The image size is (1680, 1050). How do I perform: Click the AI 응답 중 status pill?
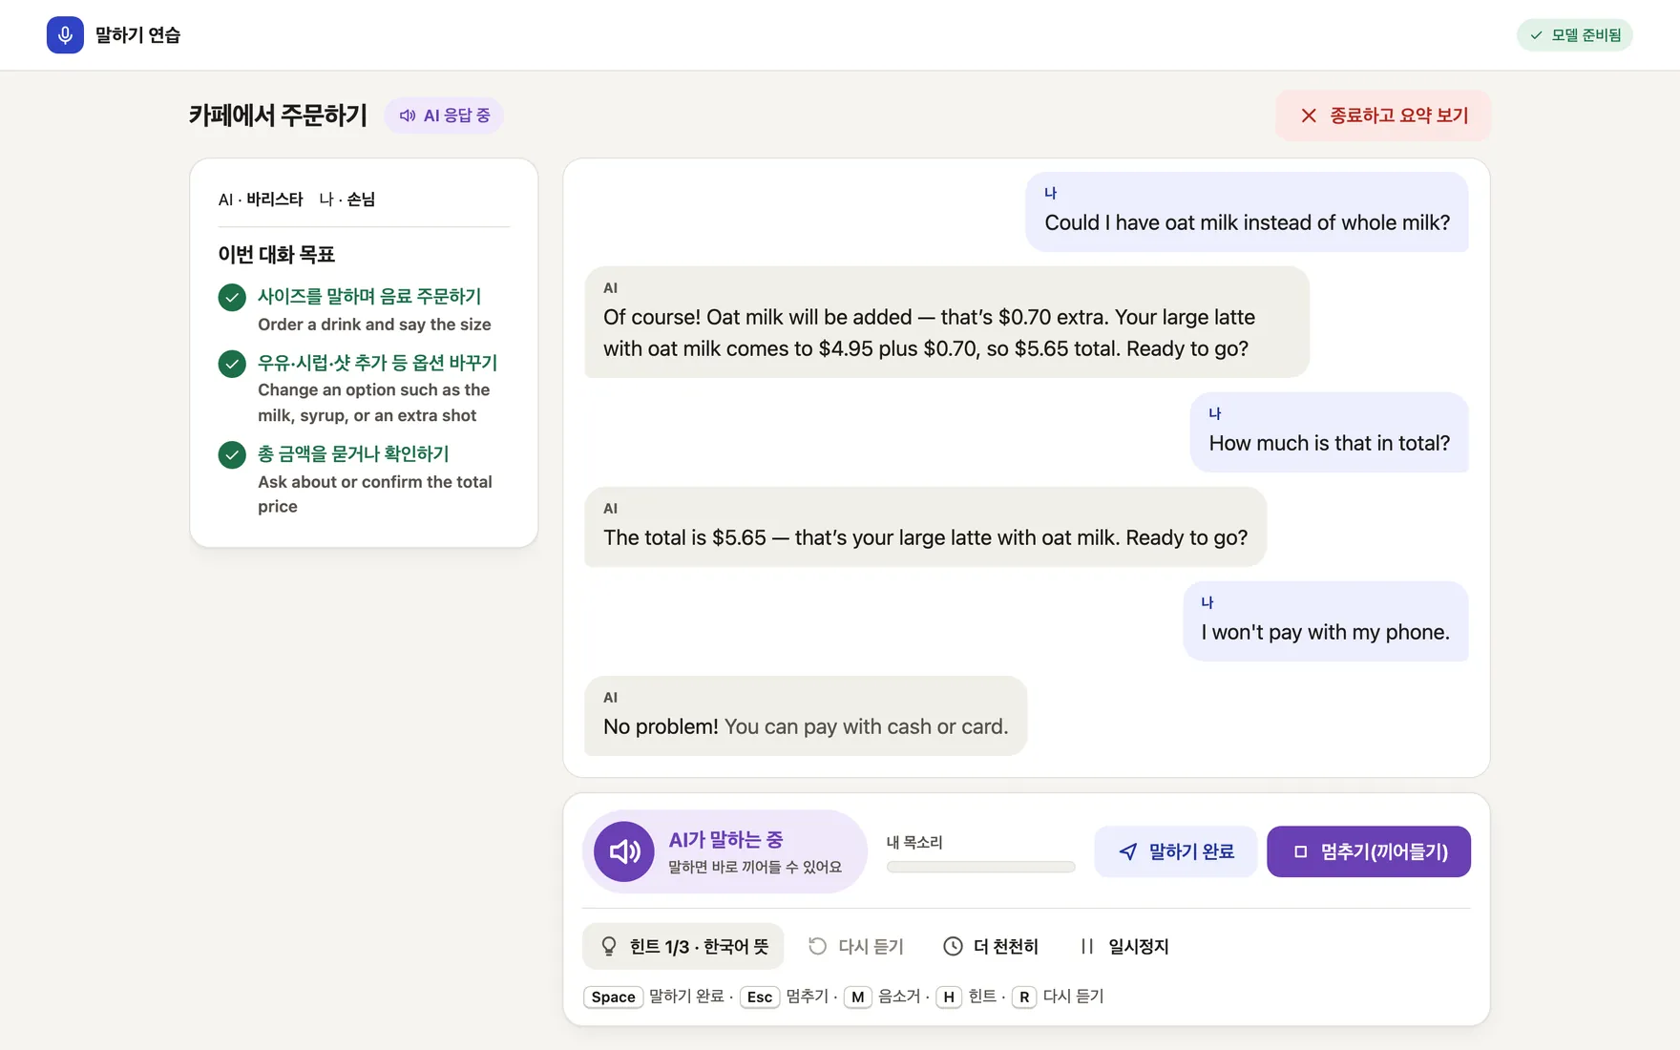[x=444, y=115]
